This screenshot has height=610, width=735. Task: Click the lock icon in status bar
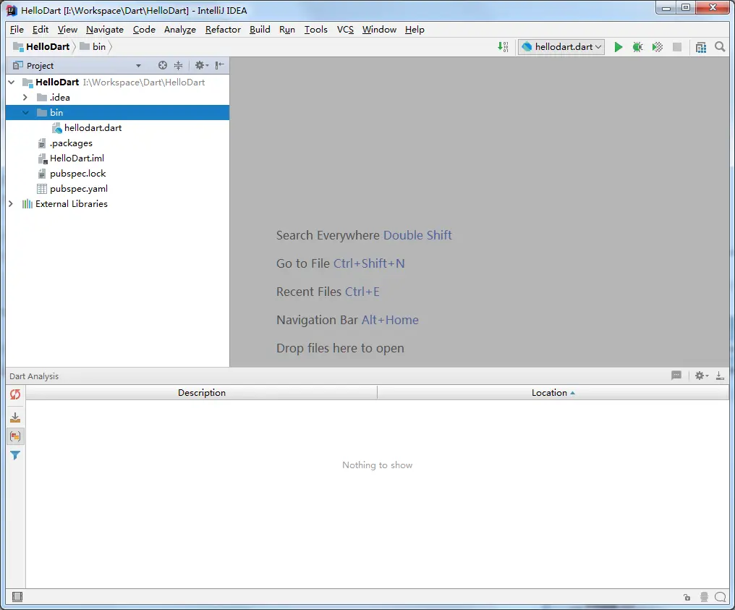point(687,597)
